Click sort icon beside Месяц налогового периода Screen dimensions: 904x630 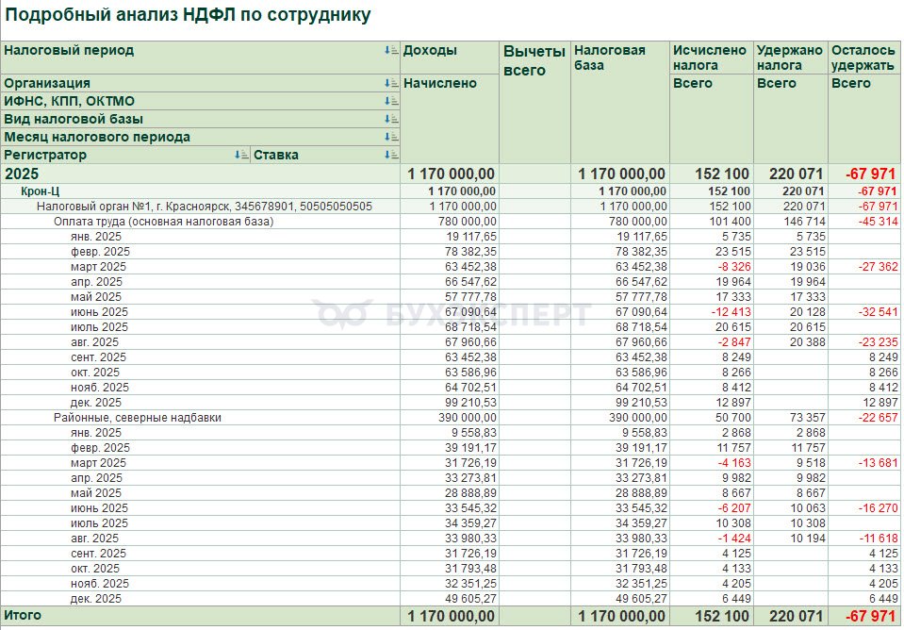tap(391, 137)
